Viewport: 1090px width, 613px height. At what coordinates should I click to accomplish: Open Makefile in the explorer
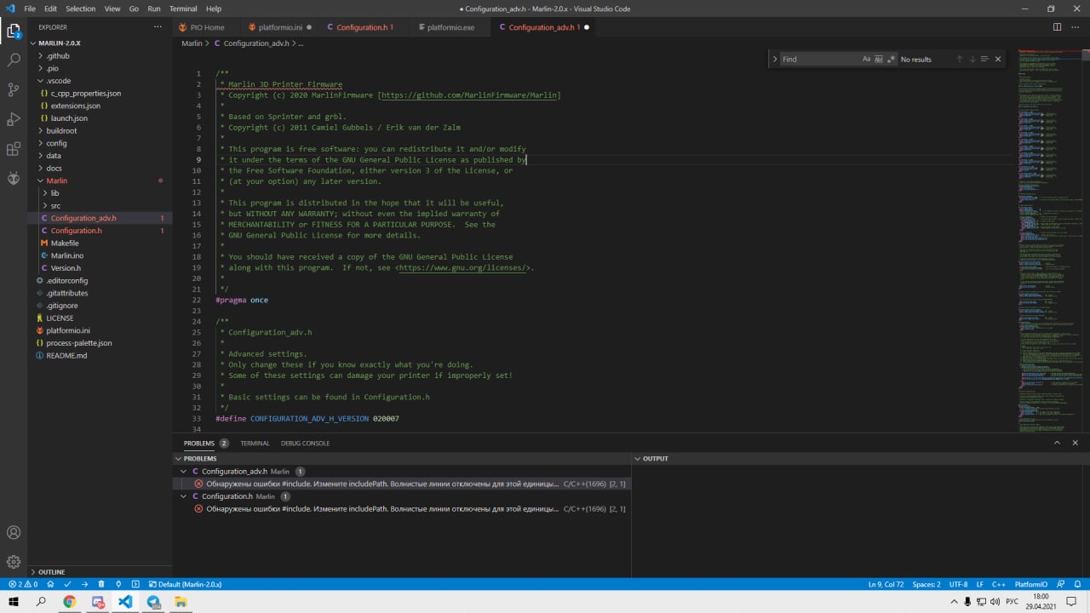point(65,243)
